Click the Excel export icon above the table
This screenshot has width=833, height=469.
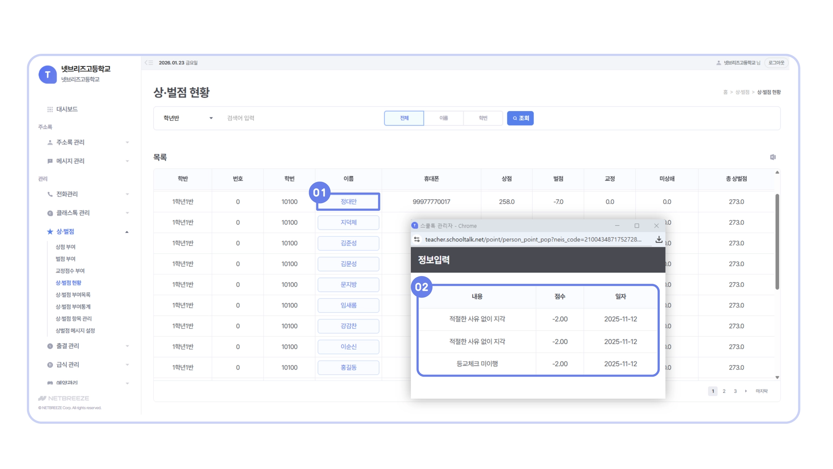[x=773, y=157]
